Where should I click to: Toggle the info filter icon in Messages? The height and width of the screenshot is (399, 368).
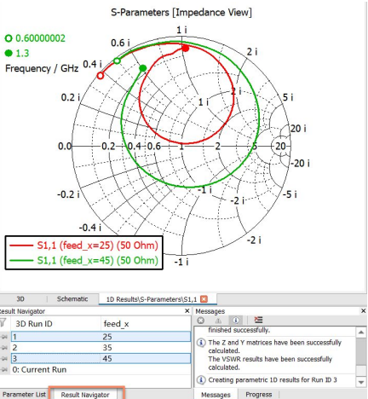tap(235, 321)
